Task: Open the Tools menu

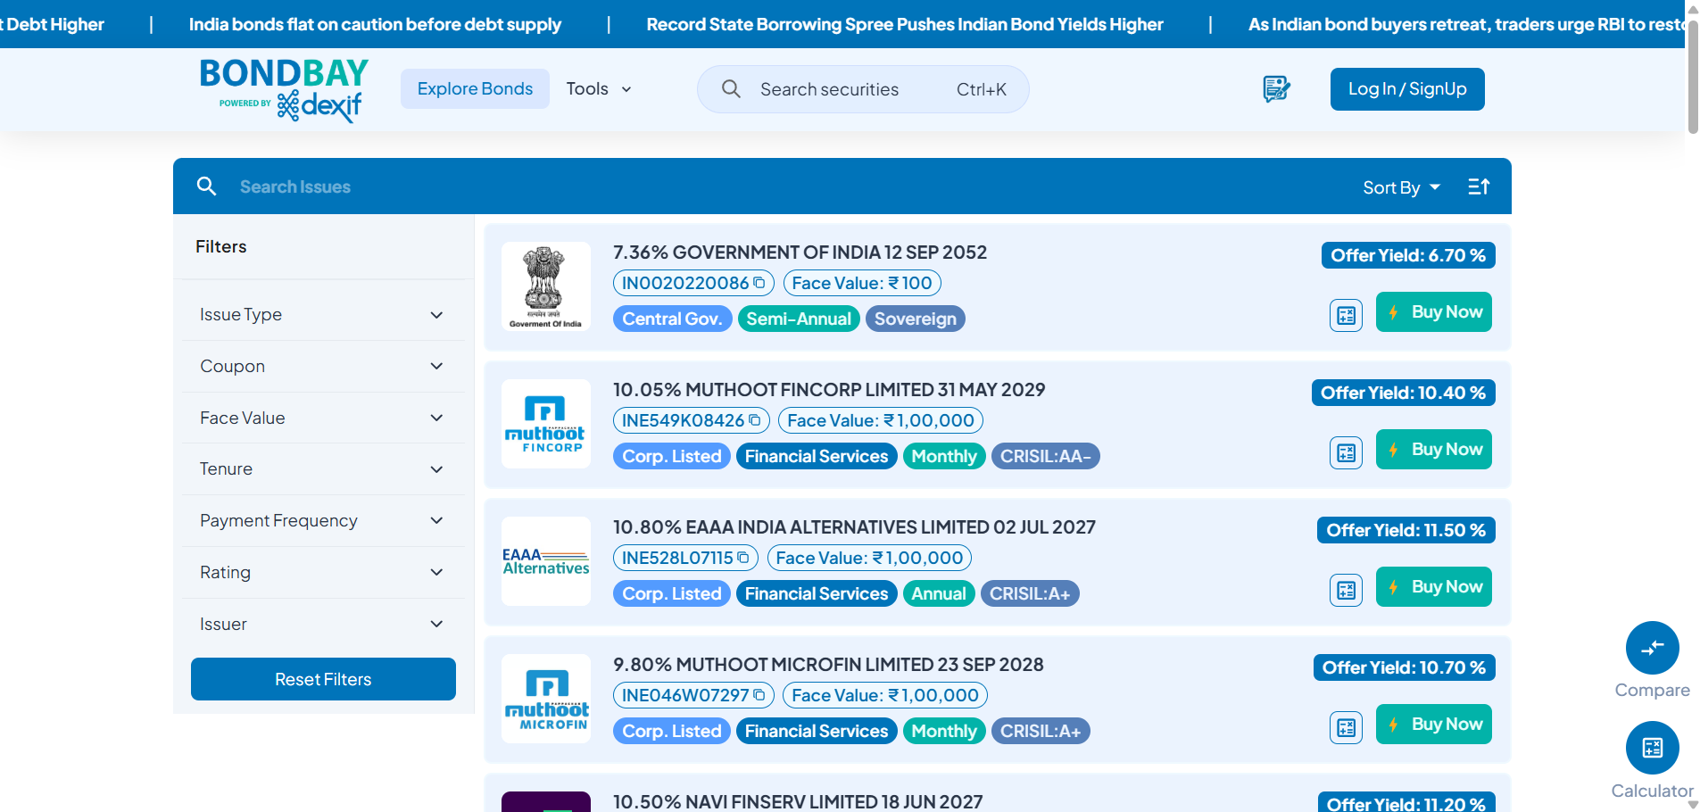Action: pos(599,89)
